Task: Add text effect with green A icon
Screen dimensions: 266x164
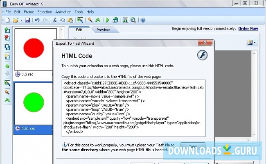Action: [x=98, y=20]
